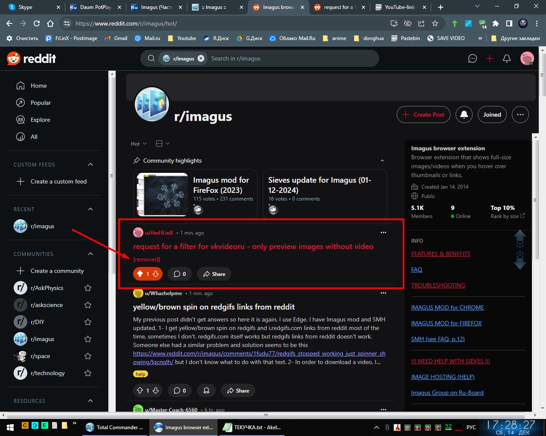This screenshot has width=546, height=436.
Task: Upvote the yellow/brown spin redgifs post
Action: (x=140, y=390)
